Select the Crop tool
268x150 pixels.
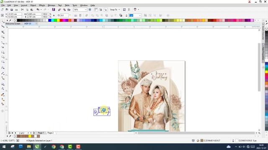[3, 32]
